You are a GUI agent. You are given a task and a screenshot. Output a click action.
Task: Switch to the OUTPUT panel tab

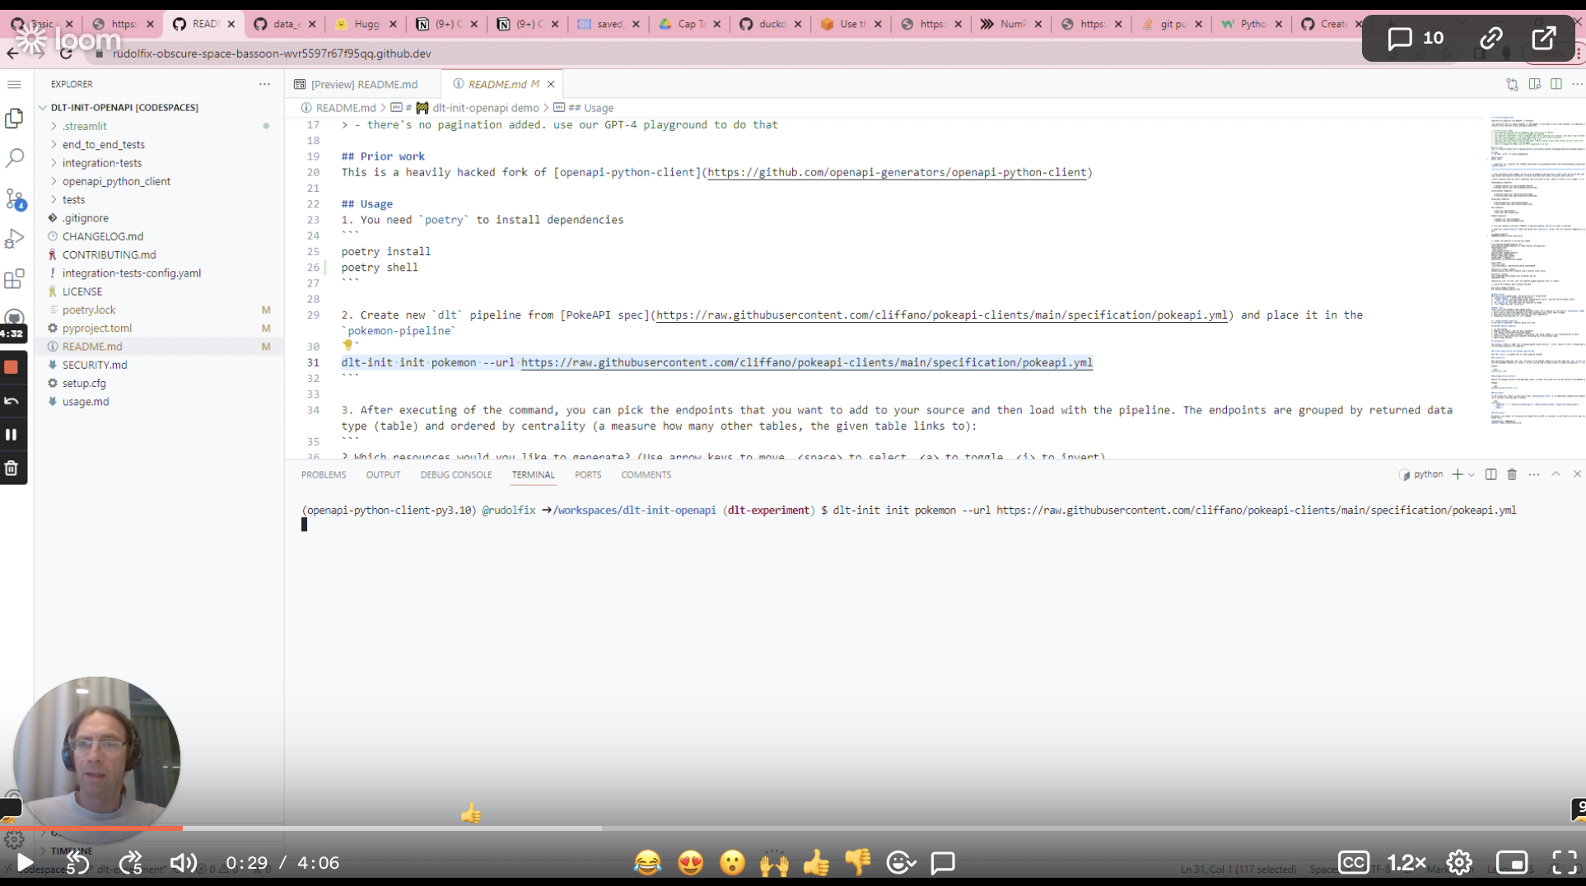pos(383,474)
